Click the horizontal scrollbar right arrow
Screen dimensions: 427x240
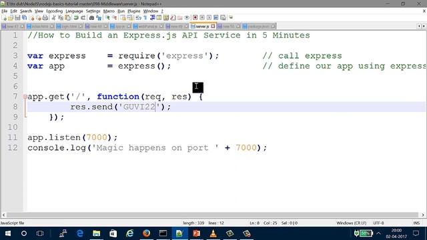point(423,215)
